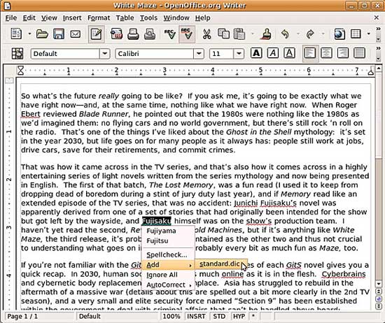Apply Italic formatting button
The height and width of the screenshot is (323, 385).
(x=273, y=52)
